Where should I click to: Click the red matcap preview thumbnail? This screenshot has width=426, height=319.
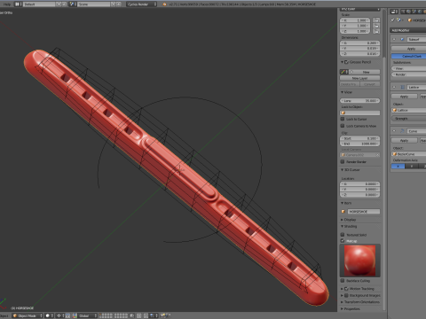coord(359,261)
